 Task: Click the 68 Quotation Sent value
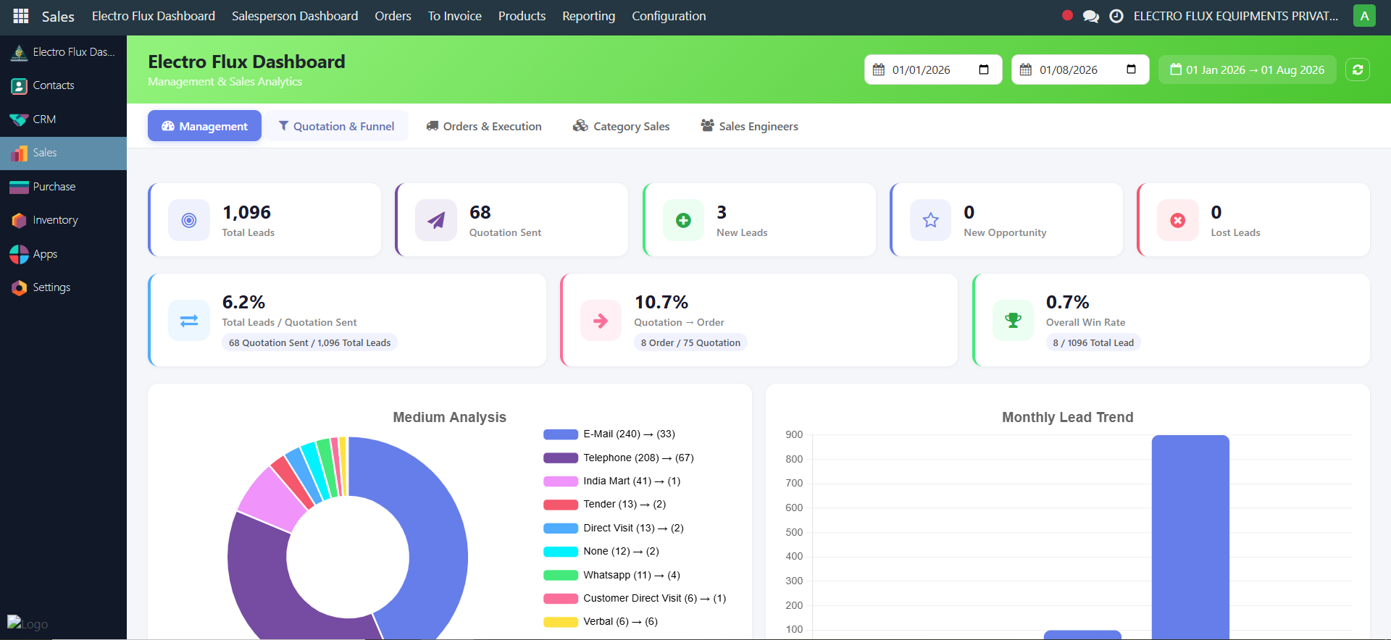point(480,212)
